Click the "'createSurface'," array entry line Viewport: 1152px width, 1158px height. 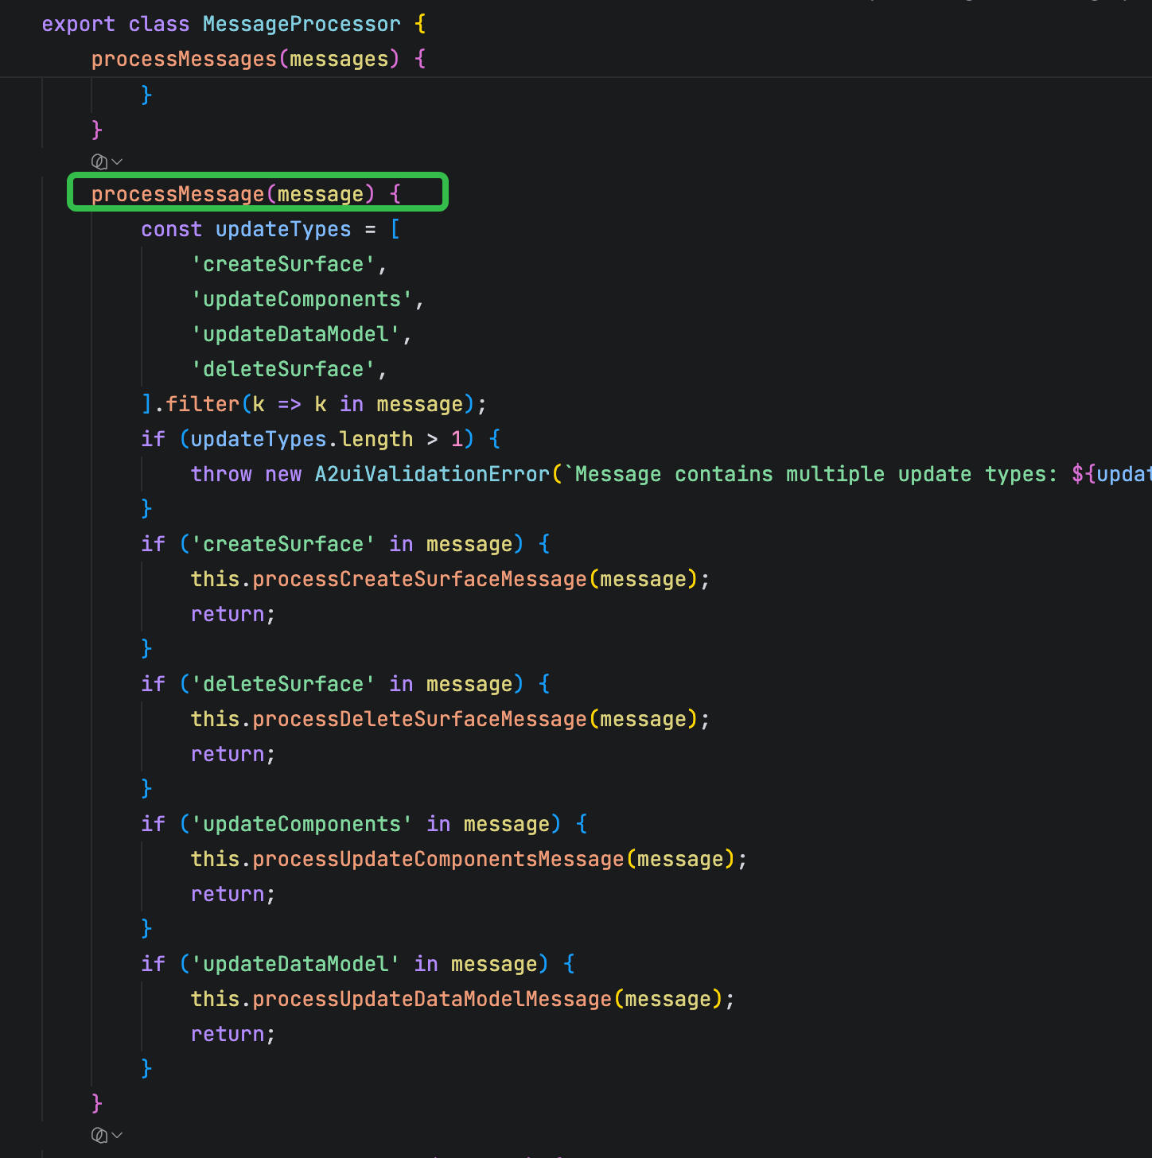click(290, 264)
